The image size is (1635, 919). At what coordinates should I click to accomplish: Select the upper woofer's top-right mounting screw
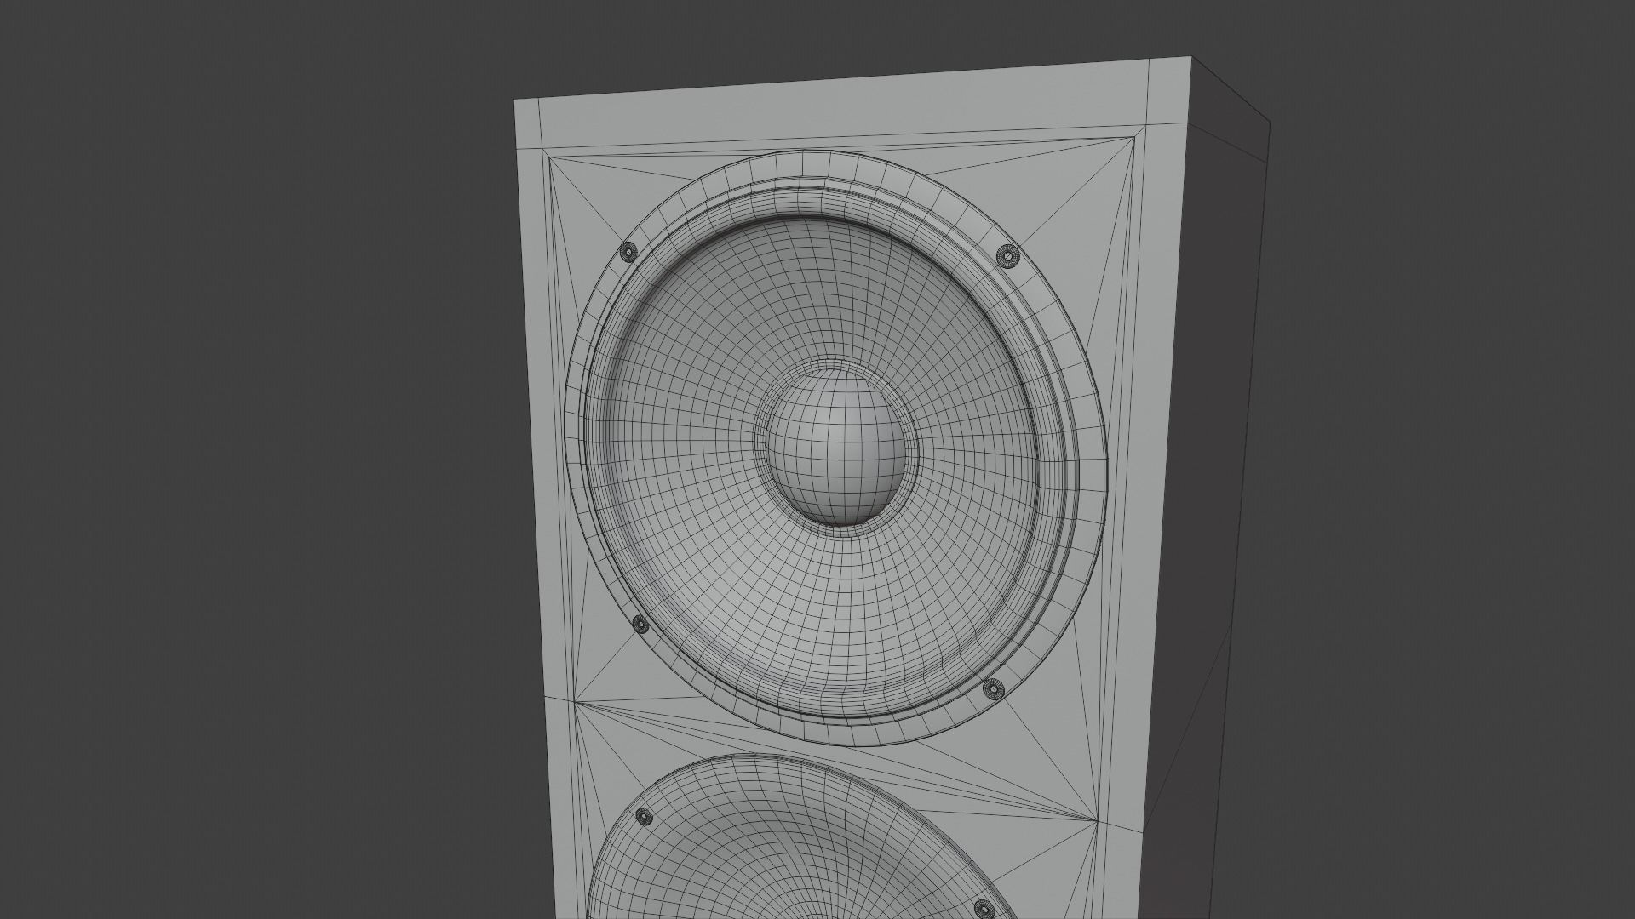click(x=1008, y=256)
